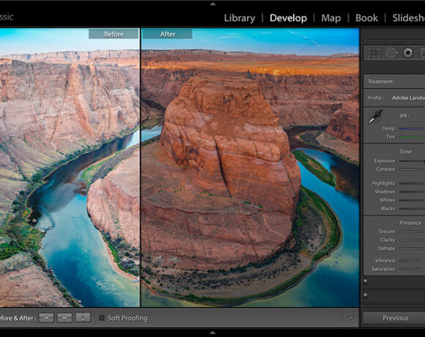
Task: Open the Adobe Landscape profile menu
Action: point(408,97)
